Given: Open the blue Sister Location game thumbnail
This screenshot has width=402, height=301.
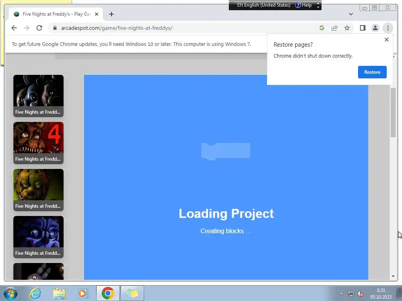Looking at the screenshot, I should (x=38, y=237).
